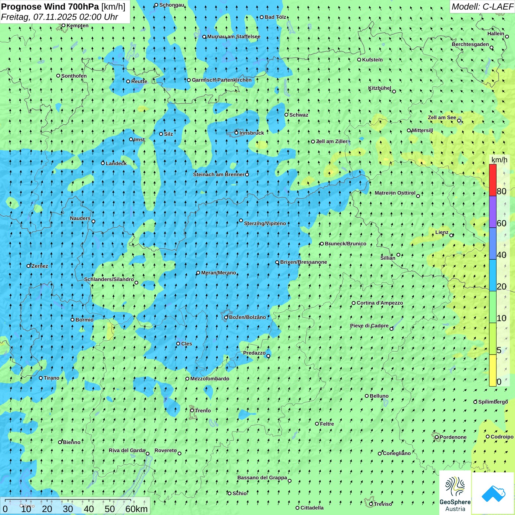The width and height of the screenshot is (515, 515).
Task: Click the Zernez location marker
Action: pyautogui.click(x=29, y=266)
